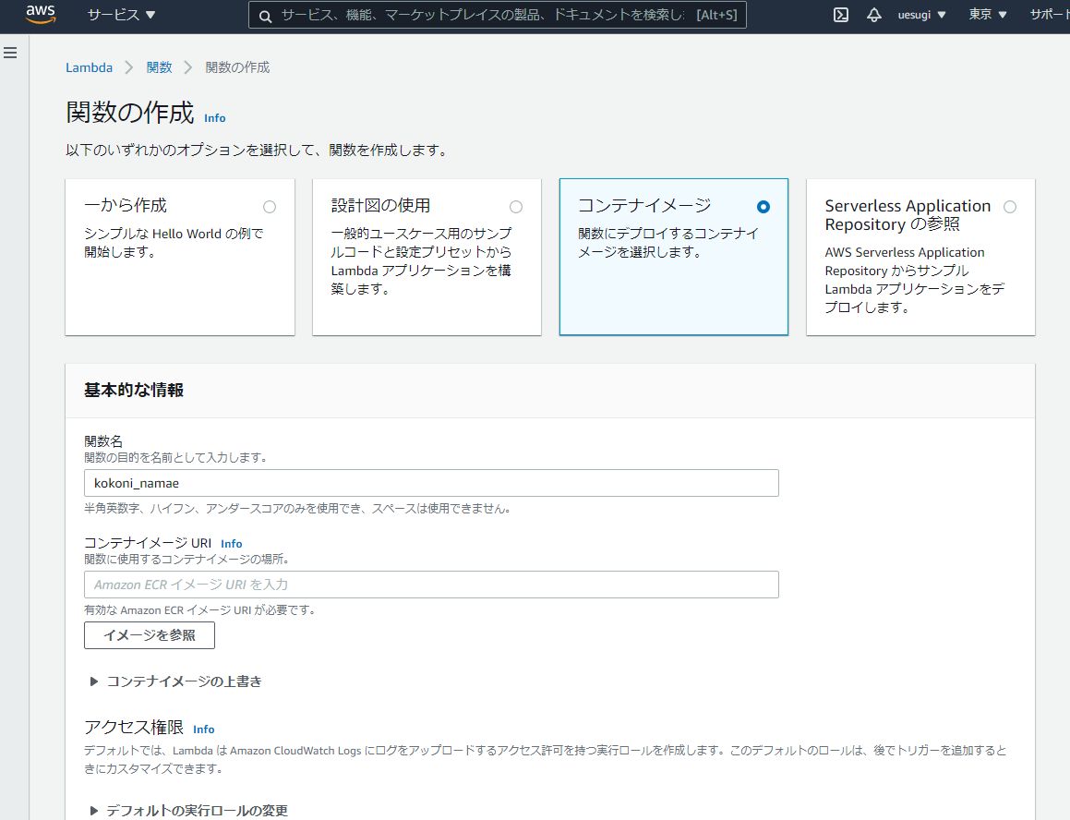Click the コンテナイメージ URI input field

coord(431,585)
